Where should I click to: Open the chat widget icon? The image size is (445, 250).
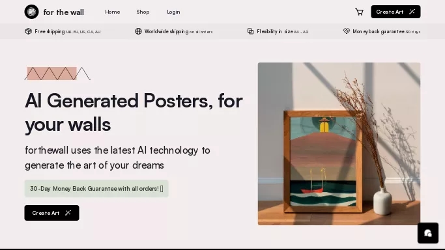pyautogui.click(x=428, y=233)
